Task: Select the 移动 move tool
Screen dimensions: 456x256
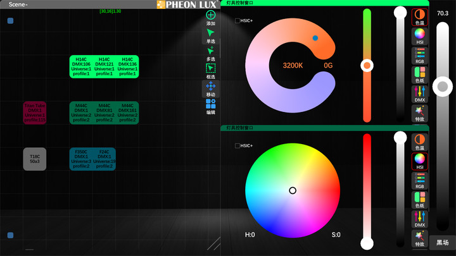Action: [211, 86]
